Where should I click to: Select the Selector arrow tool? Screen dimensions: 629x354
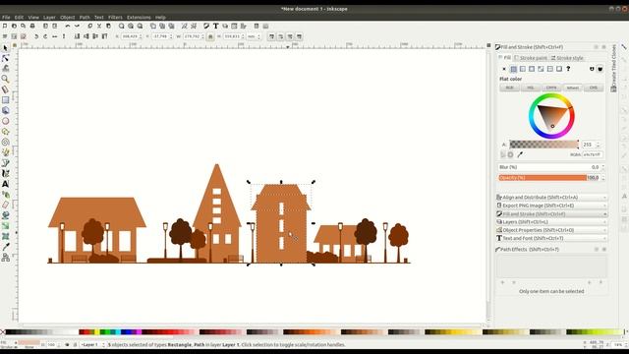(x=5, y=48)
